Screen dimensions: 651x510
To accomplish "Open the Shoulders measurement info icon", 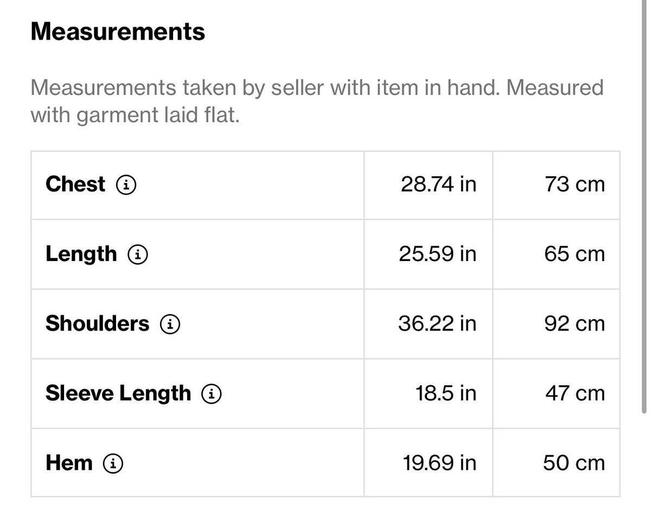I will click(x=170, y=324).
